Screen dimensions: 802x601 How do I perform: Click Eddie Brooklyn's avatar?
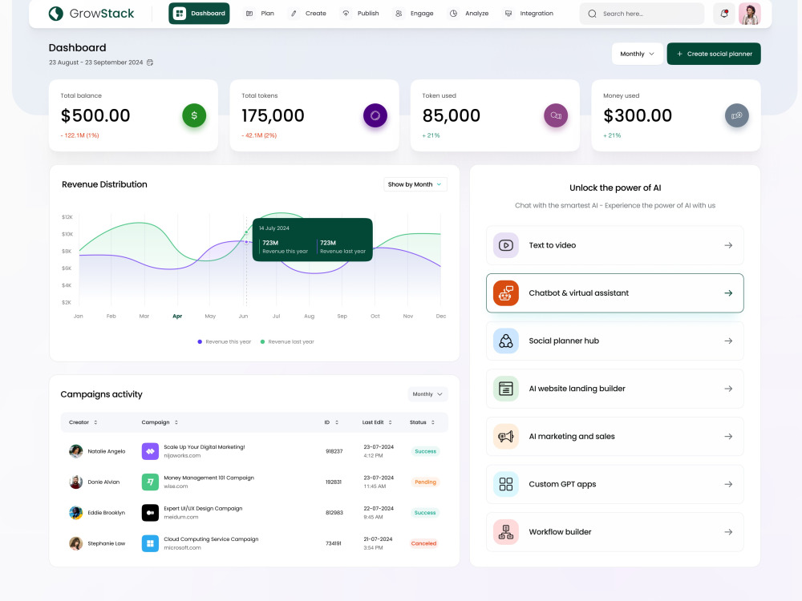[x=75, y=513]
